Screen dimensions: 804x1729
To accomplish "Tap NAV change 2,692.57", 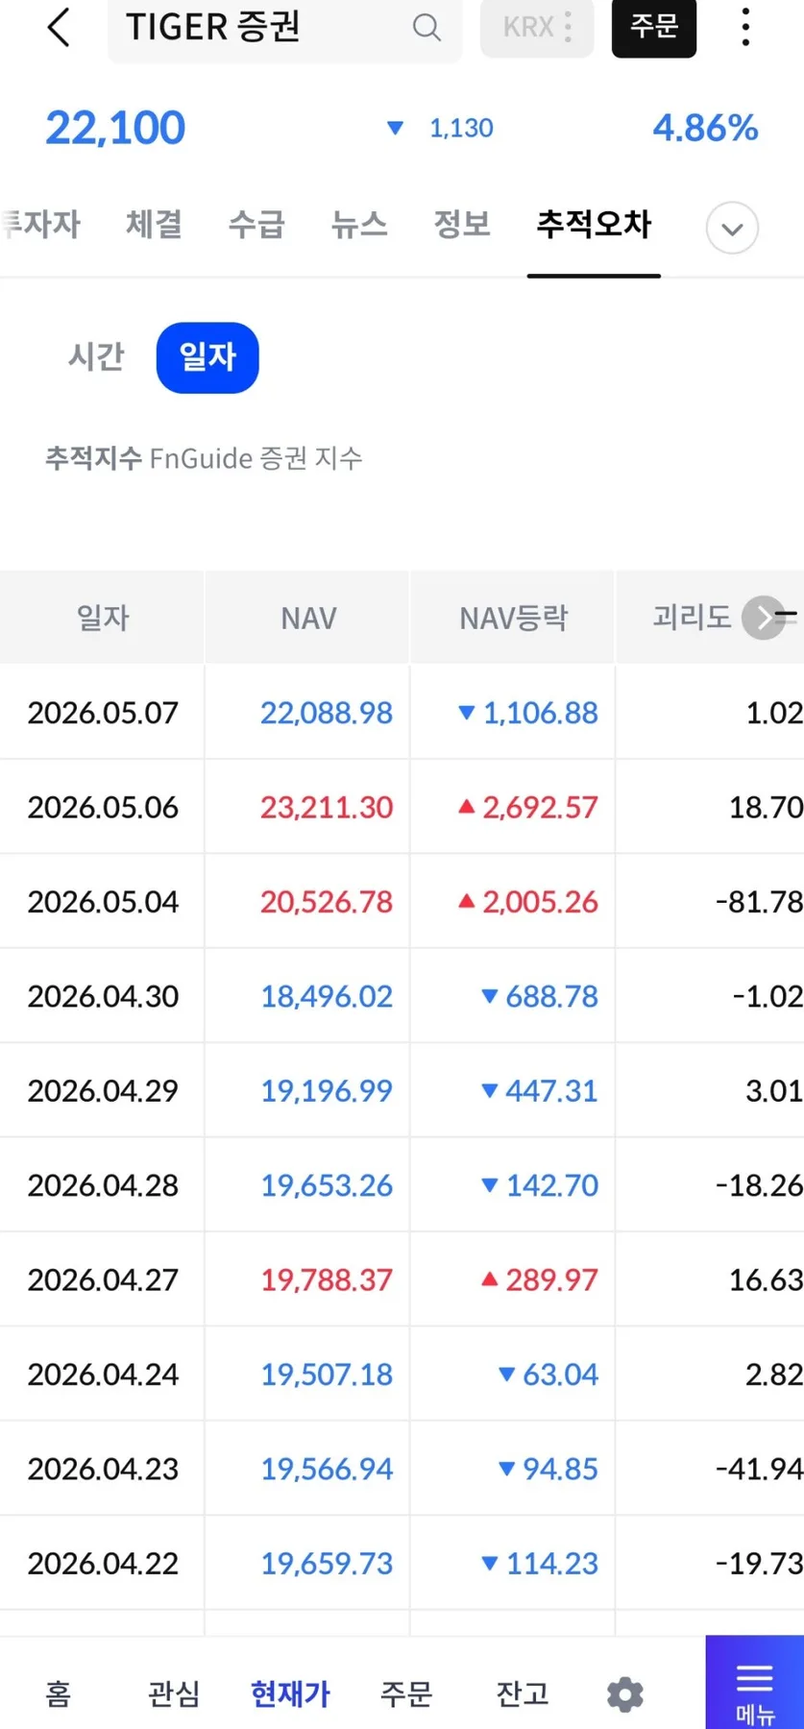I will click(x=540, y=807).
